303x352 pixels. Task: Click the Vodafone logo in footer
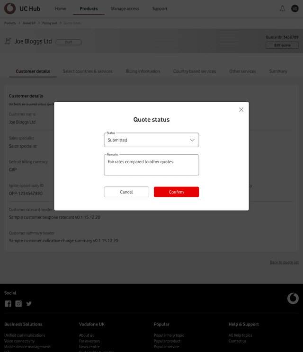293,299
